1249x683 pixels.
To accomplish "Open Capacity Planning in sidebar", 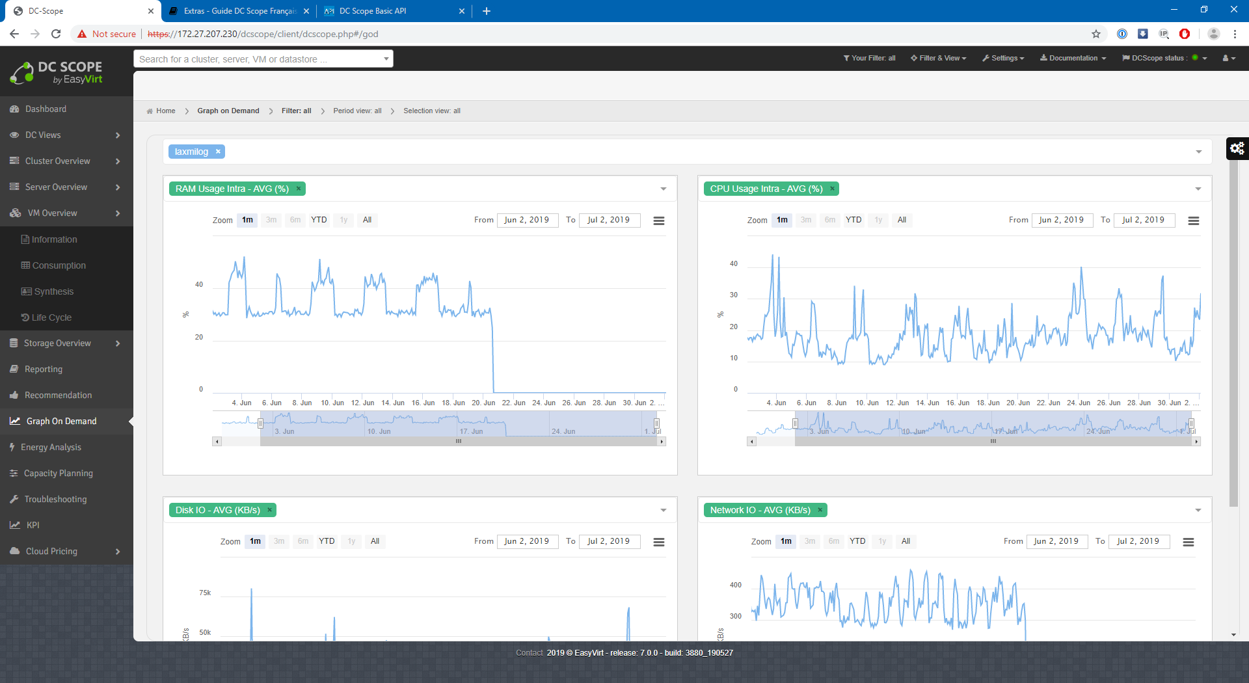I will click(58, 474).
